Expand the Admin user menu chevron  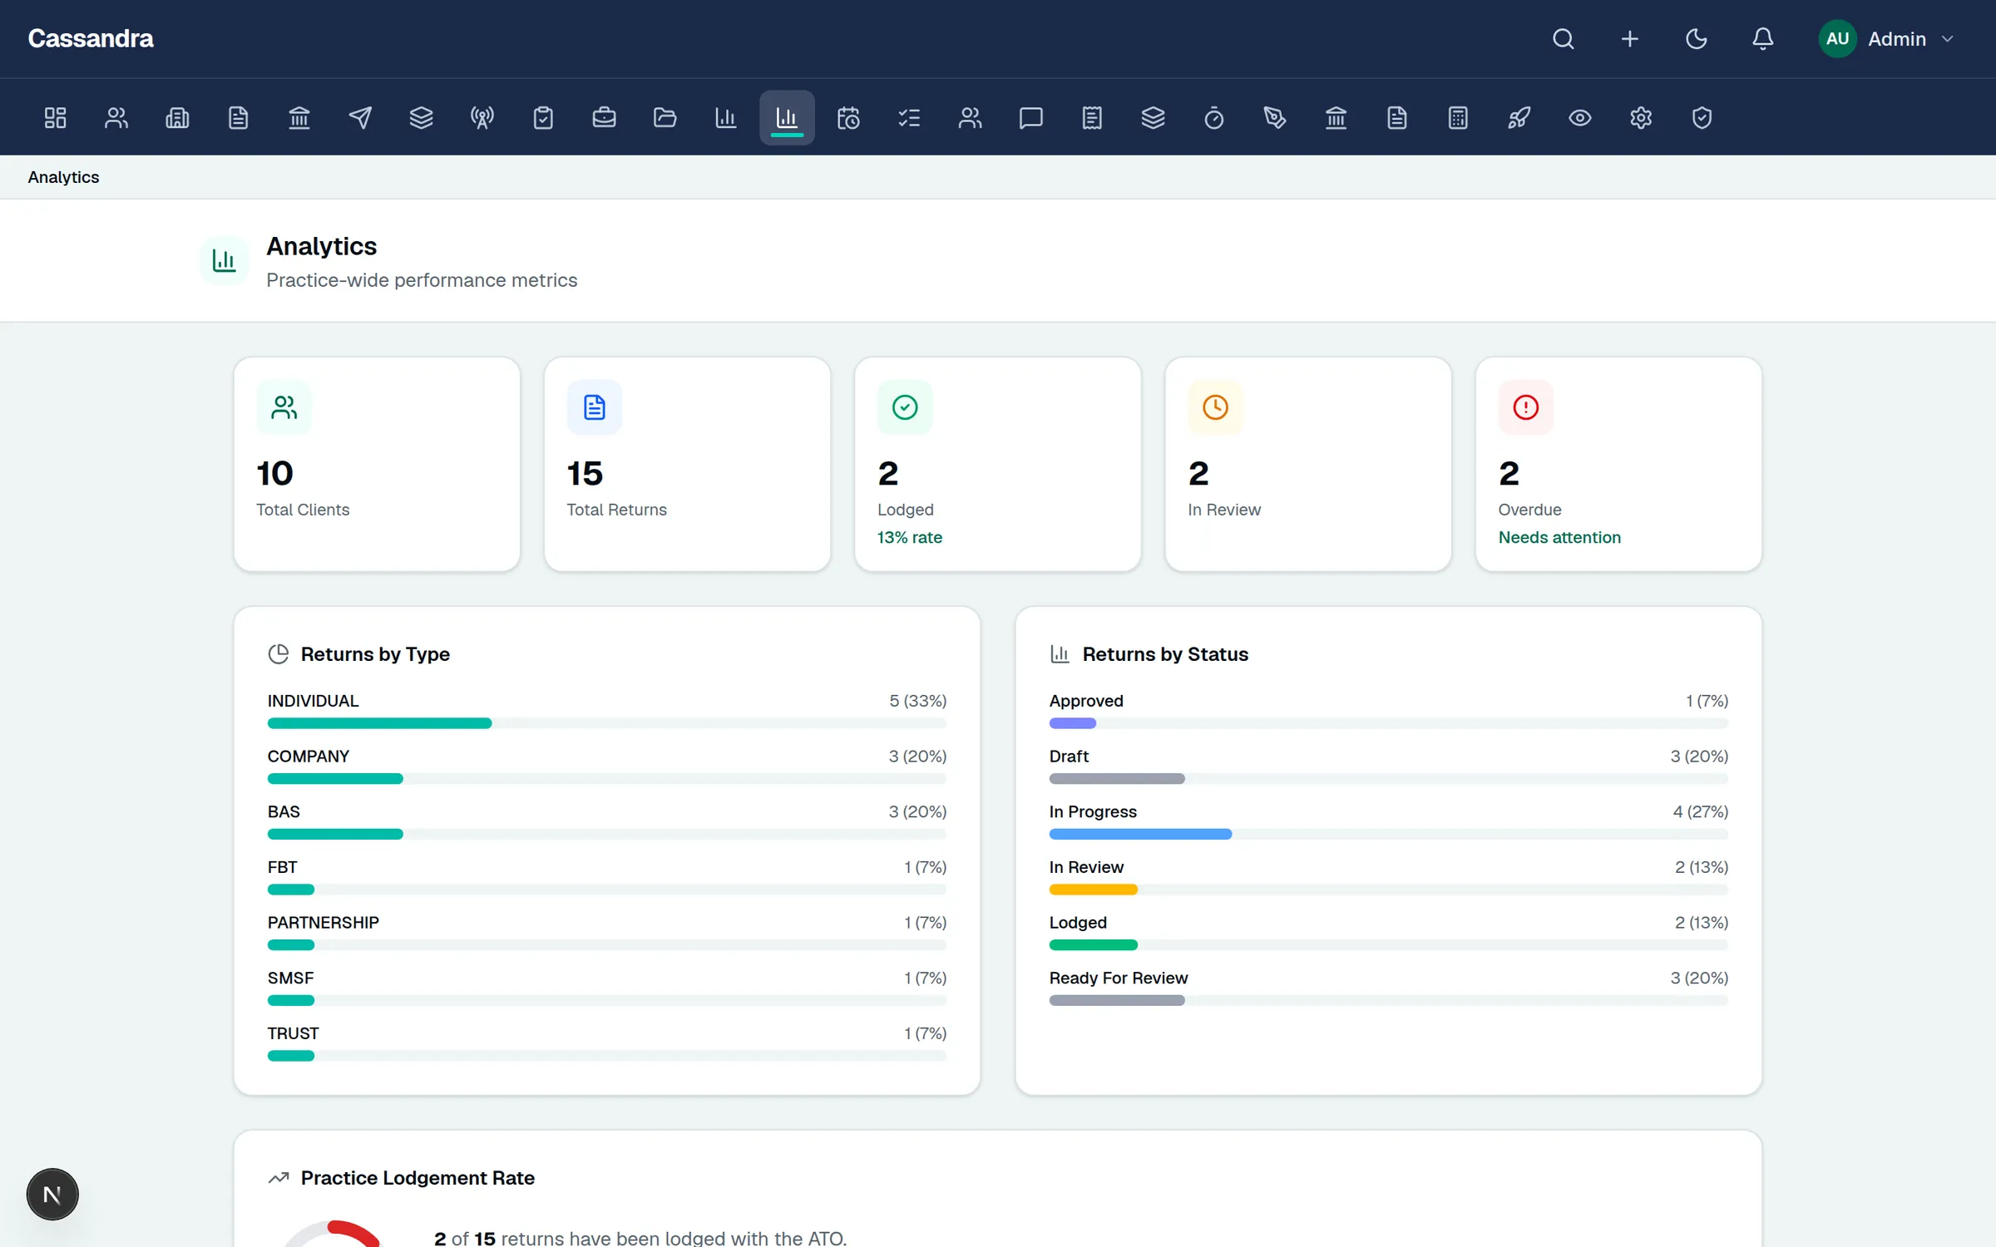tap(1947, 39)
